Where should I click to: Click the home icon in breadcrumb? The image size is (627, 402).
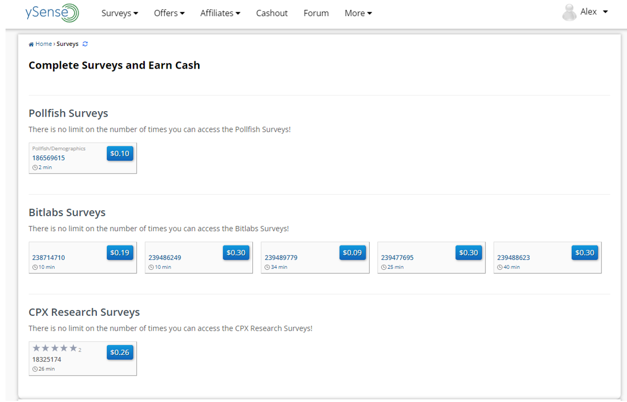pos(31,44)
